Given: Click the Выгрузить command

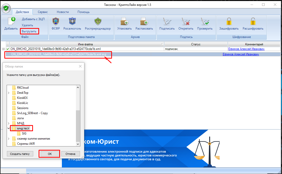Looking at the screenshot, I should pyautogui.click(x=29, y=31).
